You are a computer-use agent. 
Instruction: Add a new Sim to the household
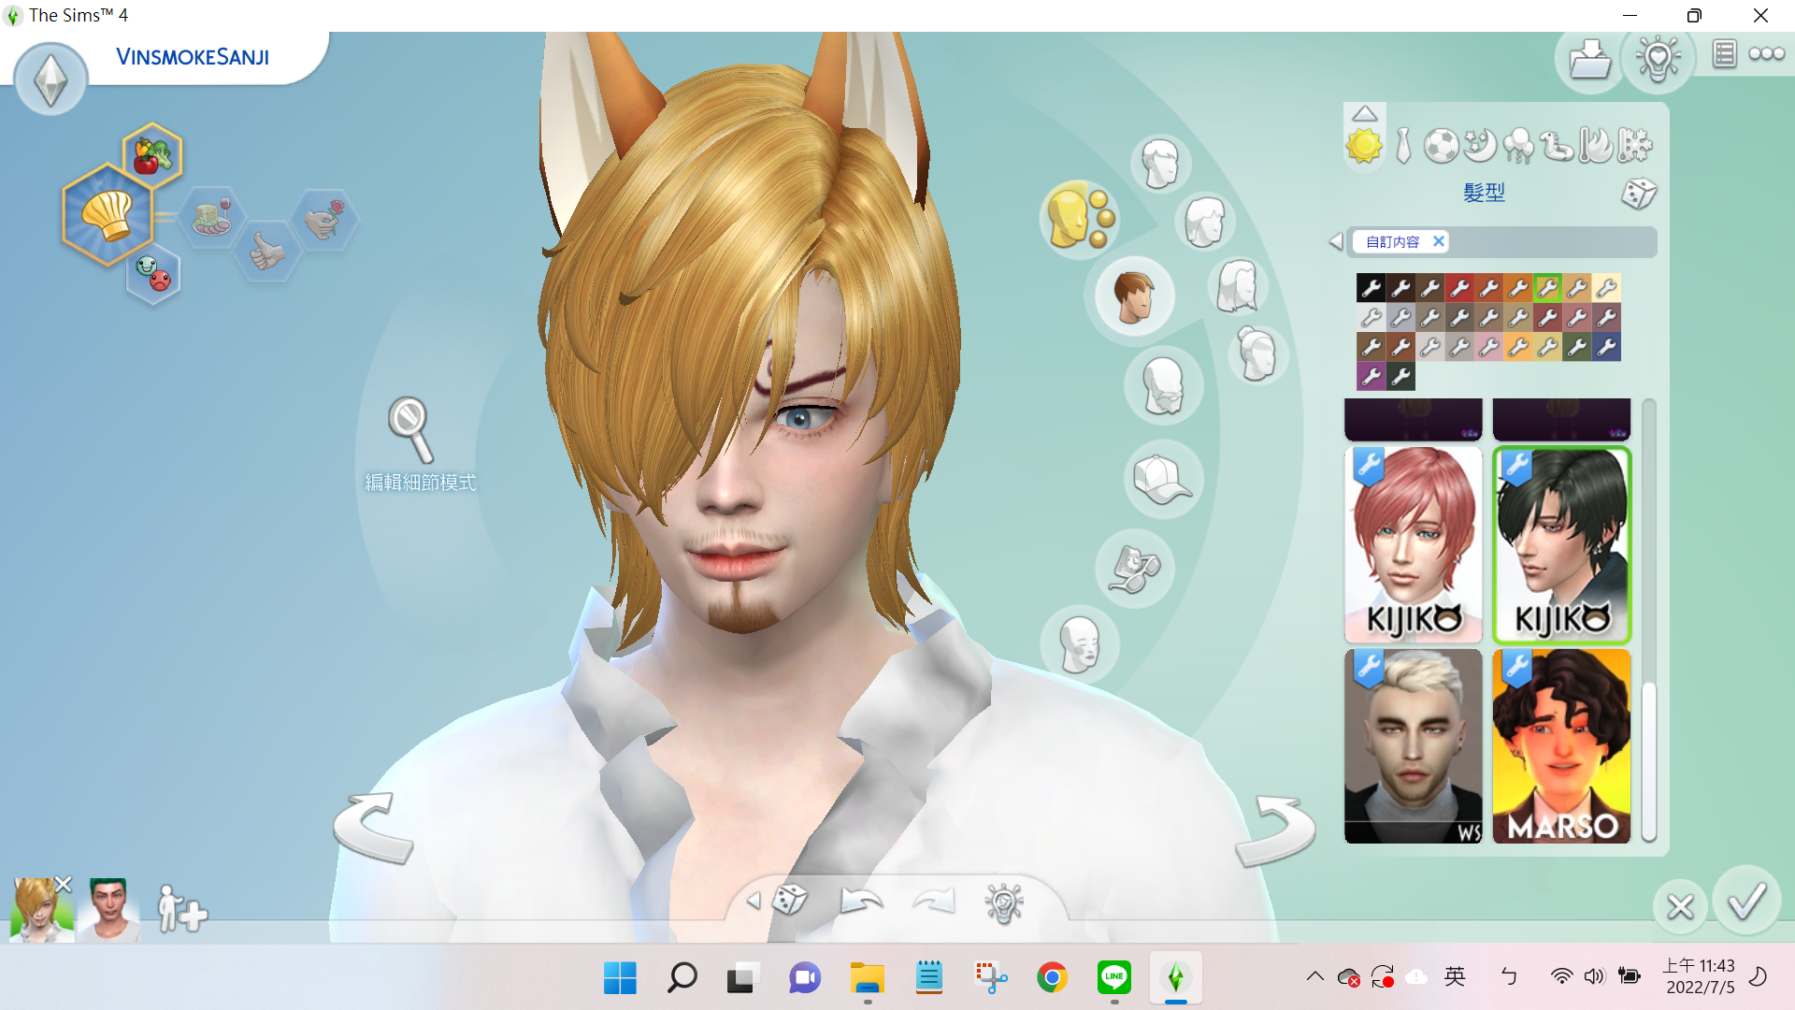click(181, 909)
